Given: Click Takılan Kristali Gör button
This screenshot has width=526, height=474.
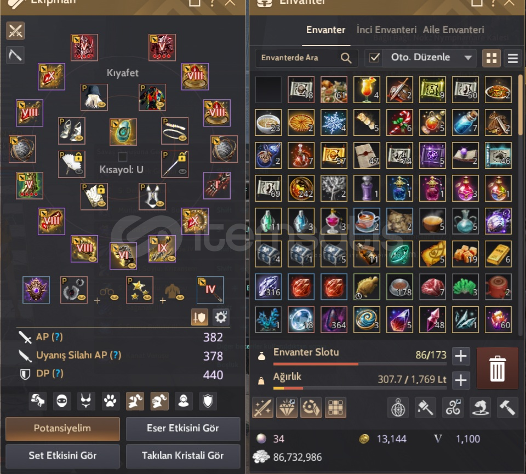Looking at the screenshot, I should (183, 455).
